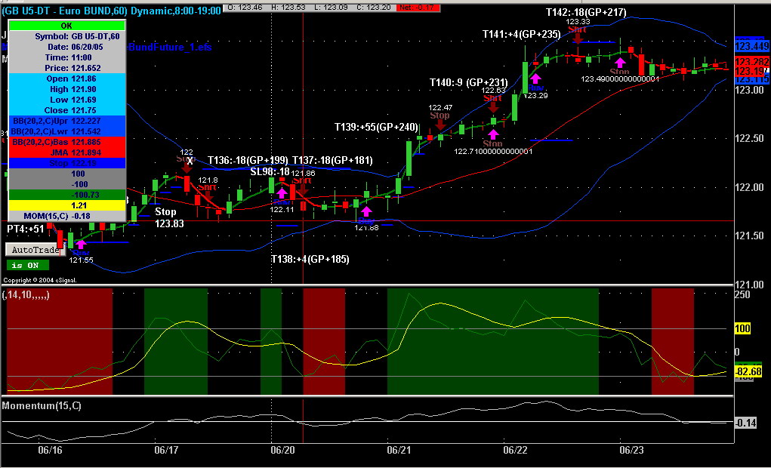Click the T139:+55(GP+240) trade label
Viewport: 771px width, 468px height.
376,127
